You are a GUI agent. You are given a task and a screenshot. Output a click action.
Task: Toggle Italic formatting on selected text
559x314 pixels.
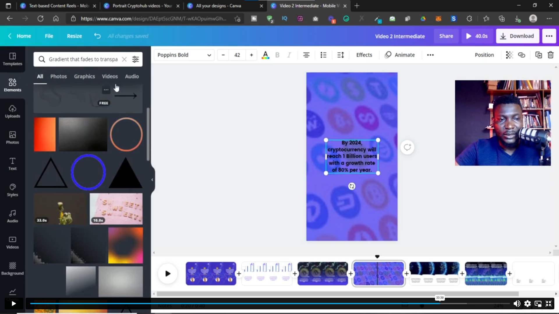click(289, 55)
